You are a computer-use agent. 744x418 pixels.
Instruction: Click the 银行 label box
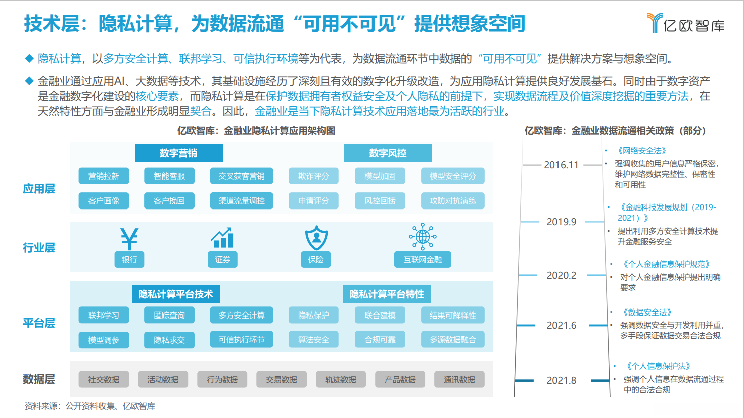129,260
